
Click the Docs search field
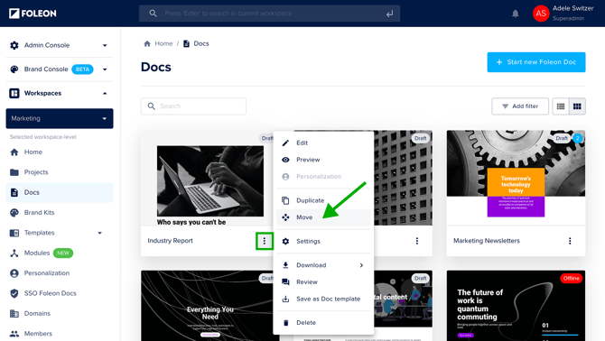pos(193,106)
